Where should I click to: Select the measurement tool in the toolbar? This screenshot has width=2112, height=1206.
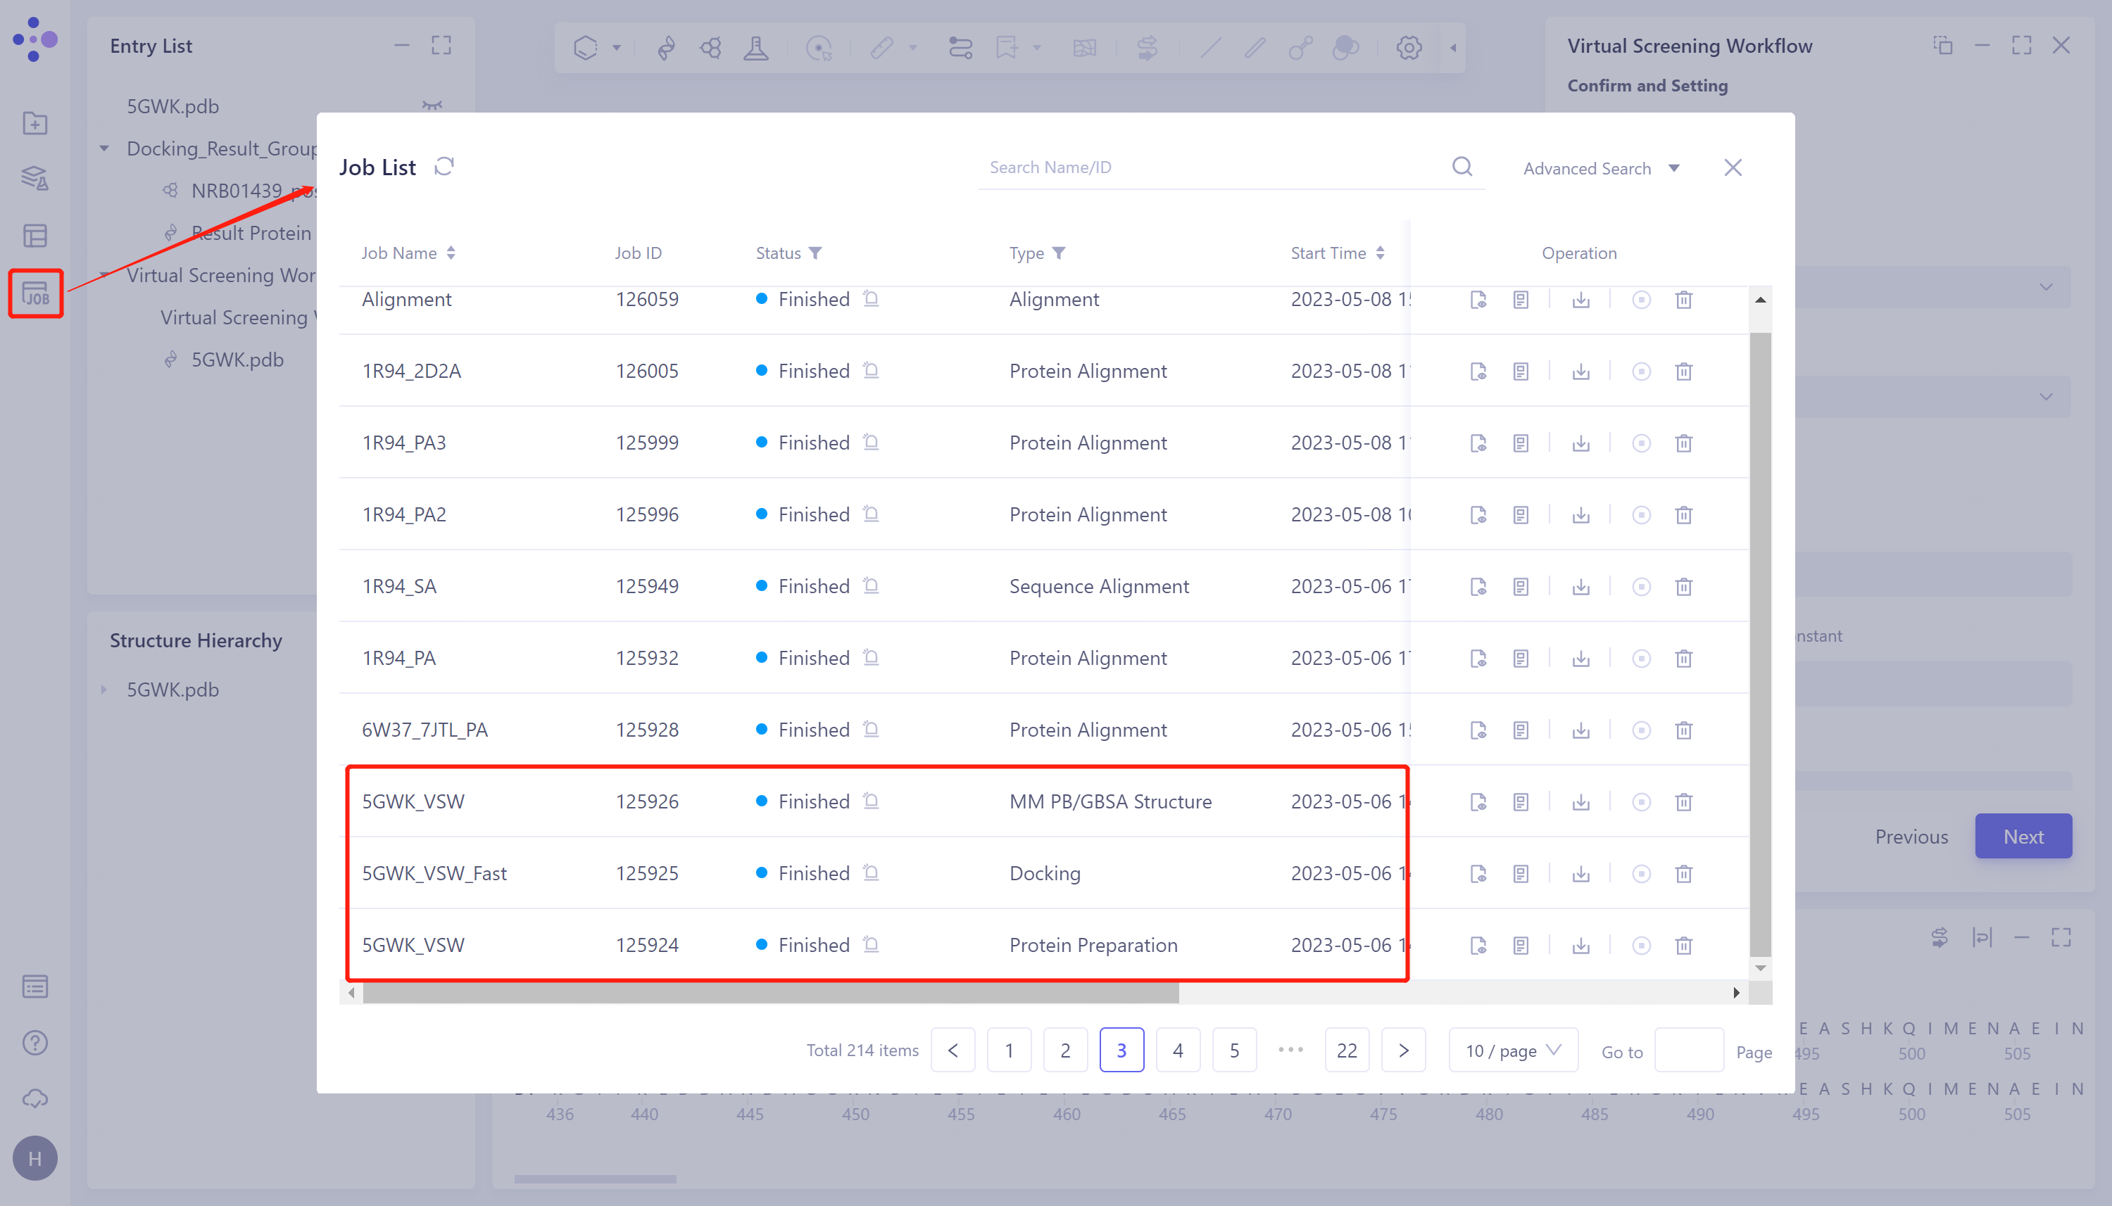(884, 47)
